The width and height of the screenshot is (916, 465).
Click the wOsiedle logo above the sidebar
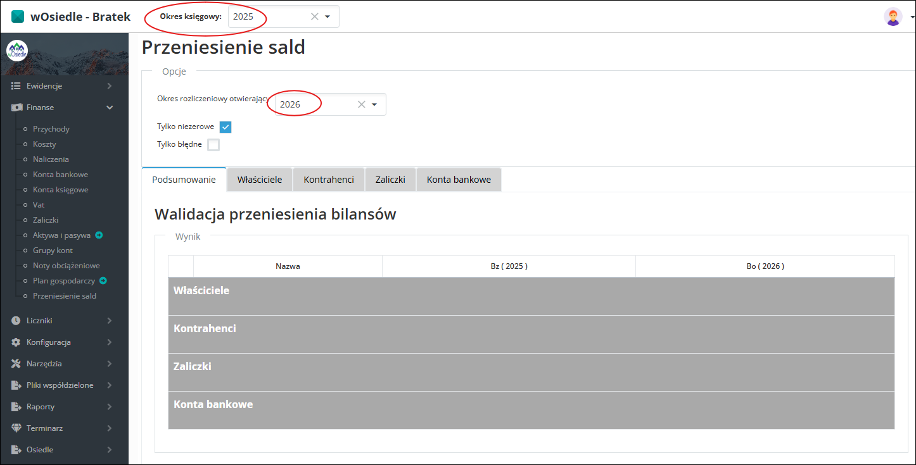click(17, 50)
